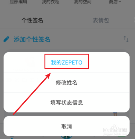Tap the 添加个性签名 link
This screenshot has width=135, height=139.
tap(32, 39)
